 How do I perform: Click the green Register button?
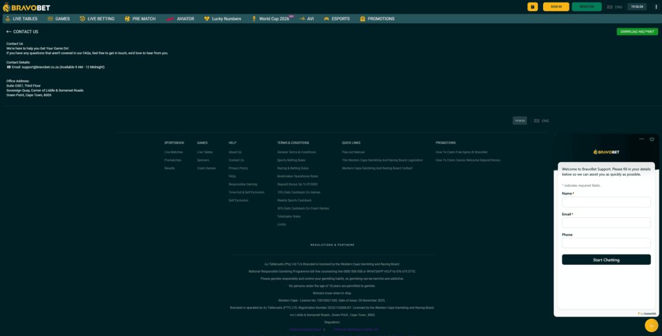586,6
